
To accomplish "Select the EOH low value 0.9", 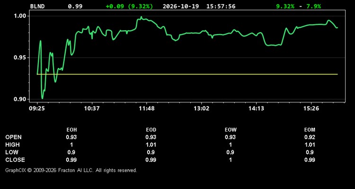I will point(71,152).
